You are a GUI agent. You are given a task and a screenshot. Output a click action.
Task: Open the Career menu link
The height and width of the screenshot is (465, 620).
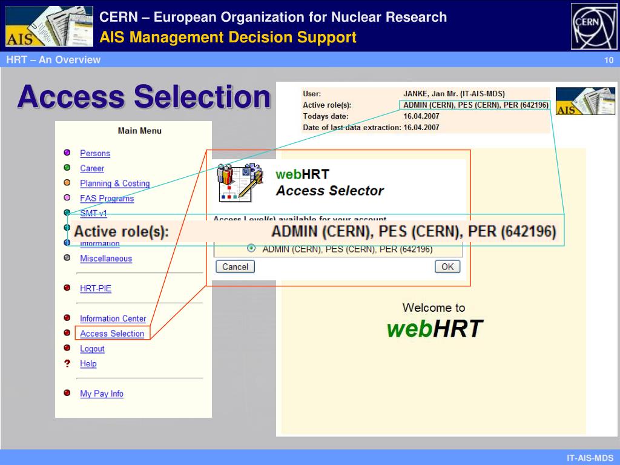point(92,168)
